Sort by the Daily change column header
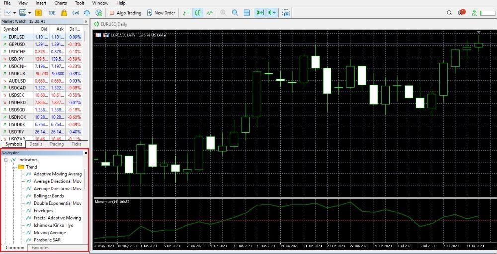This screenshot has height=254, width=497. (x=74, y=29)
